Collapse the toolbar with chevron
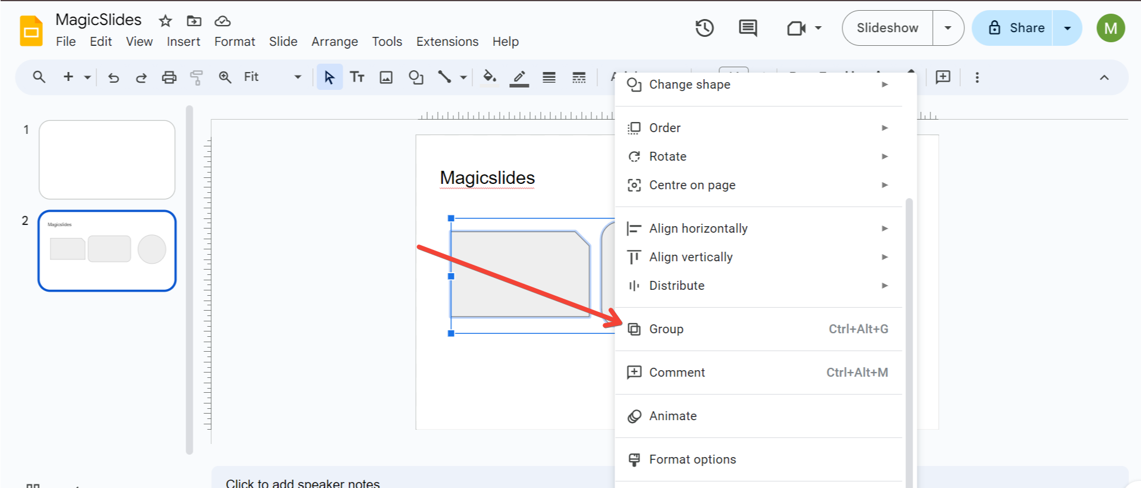1141x488 pixels. (x=1104, y=77)
